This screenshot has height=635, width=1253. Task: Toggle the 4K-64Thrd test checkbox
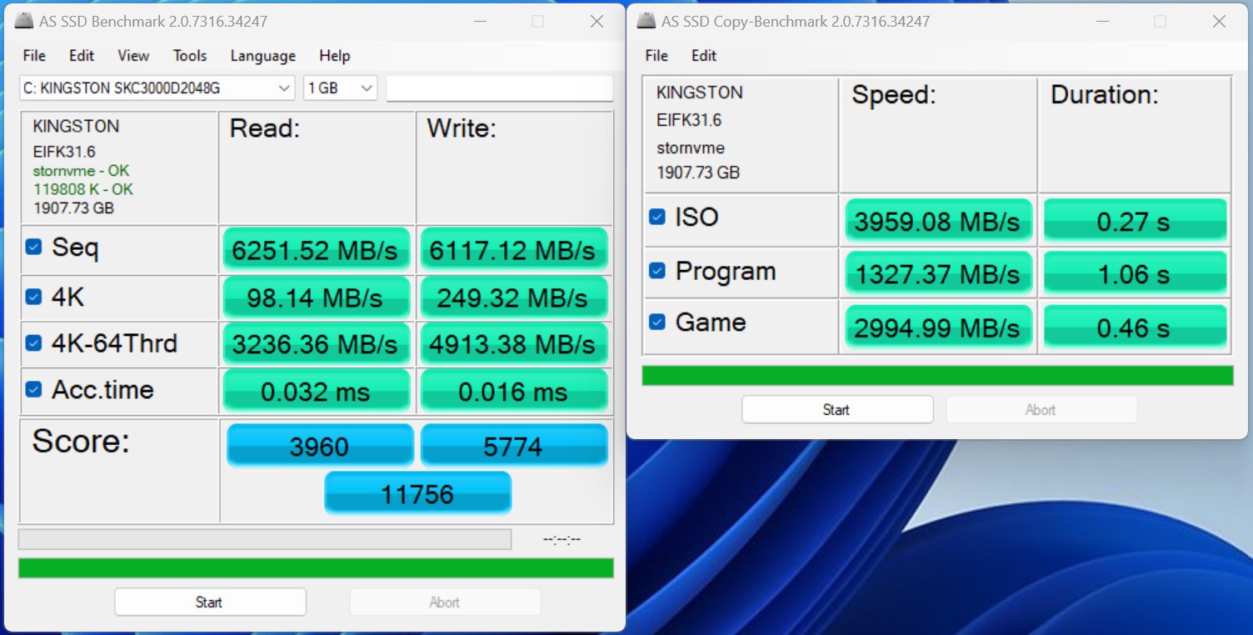click(33, 342)
